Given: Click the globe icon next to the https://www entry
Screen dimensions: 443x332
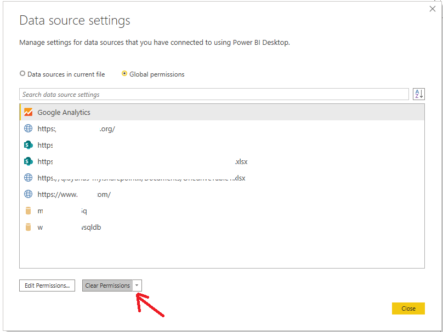Looking at the screenshot, I should [x=29, y=194].
